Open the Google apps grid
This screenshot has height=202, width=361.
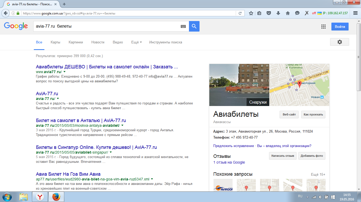pos(323,27)
